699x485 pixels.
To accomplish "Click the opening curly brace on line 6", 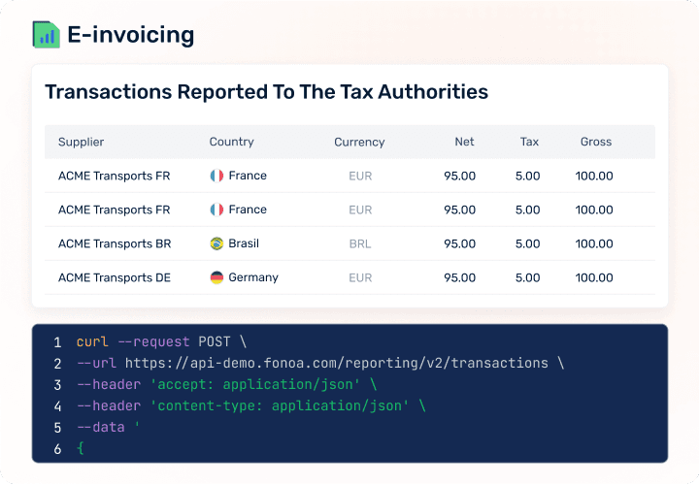I will [81, 448].
